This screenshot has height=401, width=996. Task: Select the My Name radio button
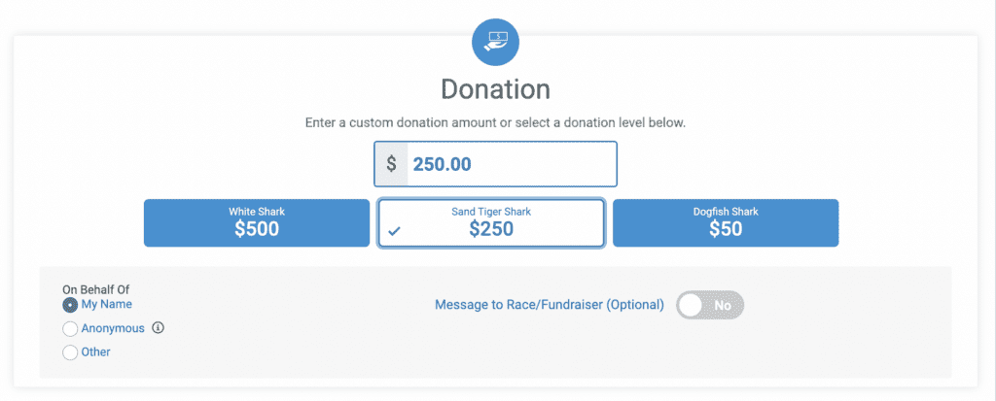click(x=70, y=305)
